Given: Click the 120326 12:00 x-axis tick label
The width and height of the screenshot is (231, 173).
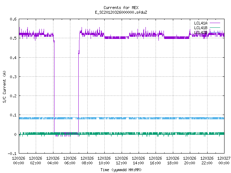Looking at the screenshot, I should point(121,161).
